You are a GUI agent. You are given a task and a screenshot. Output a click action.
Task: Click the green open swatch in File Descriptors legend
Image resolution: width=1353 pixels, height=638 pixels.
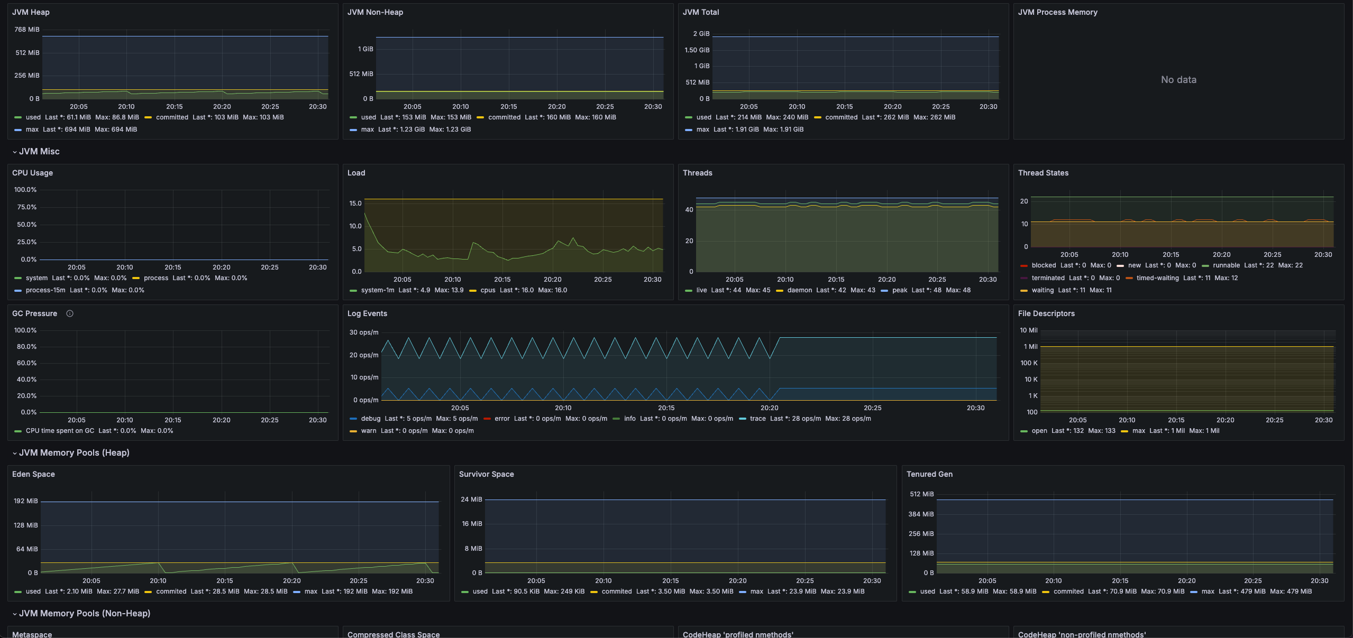(1024, 431)
